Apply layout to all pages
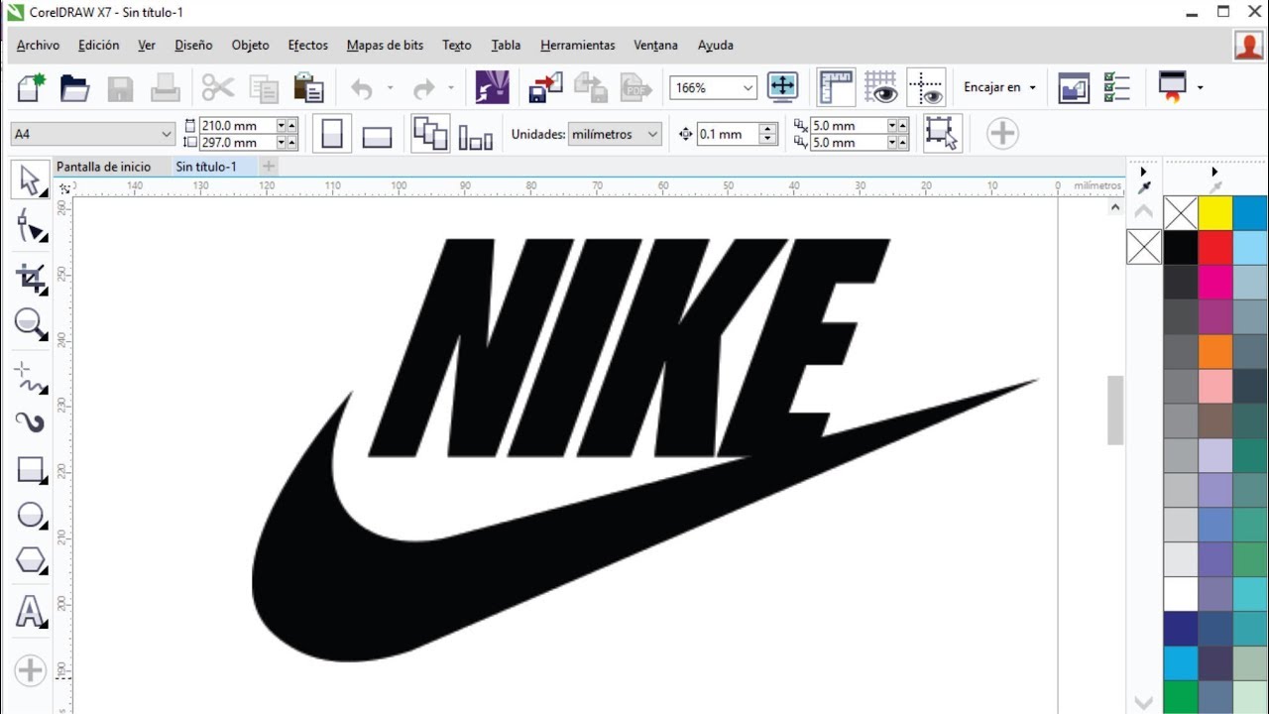 [x=430, y=134]
